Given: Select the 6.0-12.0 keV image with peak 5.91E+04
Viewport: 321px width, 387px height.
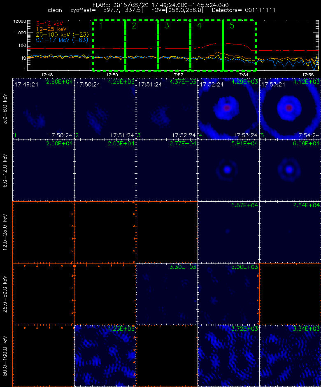Looking at the screenshot, I should click(228, 170).
